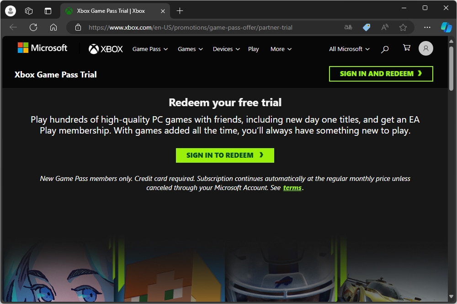Open the translate page icon
The height and width of the screenshot is (304, 457).
348,27
